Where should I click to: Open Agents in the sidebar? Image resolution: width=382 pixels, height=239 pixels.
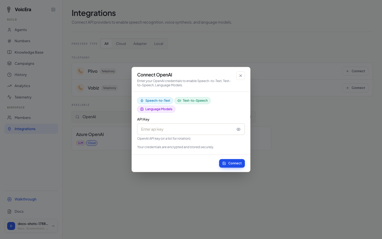pyautogui.click(x=31, y=30)
